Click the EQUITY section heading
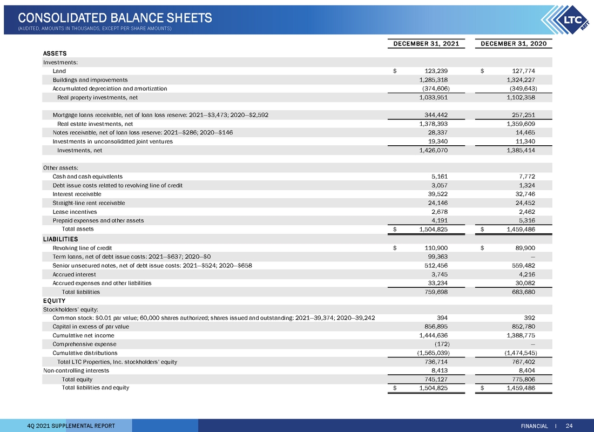Screen dimensions: 594x432 54,301
